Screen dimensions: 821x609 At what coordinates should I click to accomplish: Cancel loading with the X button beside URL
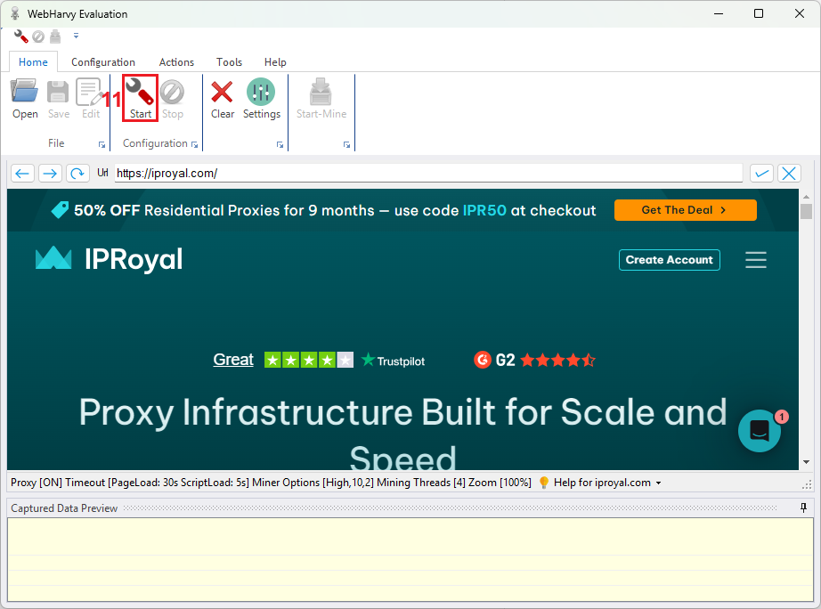788,174
